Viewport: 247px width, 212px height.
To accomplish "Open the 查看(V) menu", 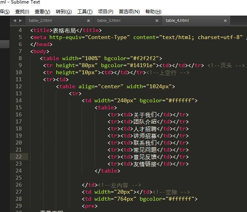I will pos(42,11).
